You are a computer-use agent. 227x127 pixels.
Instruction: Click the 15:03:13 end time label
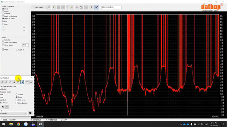[215, 117]
